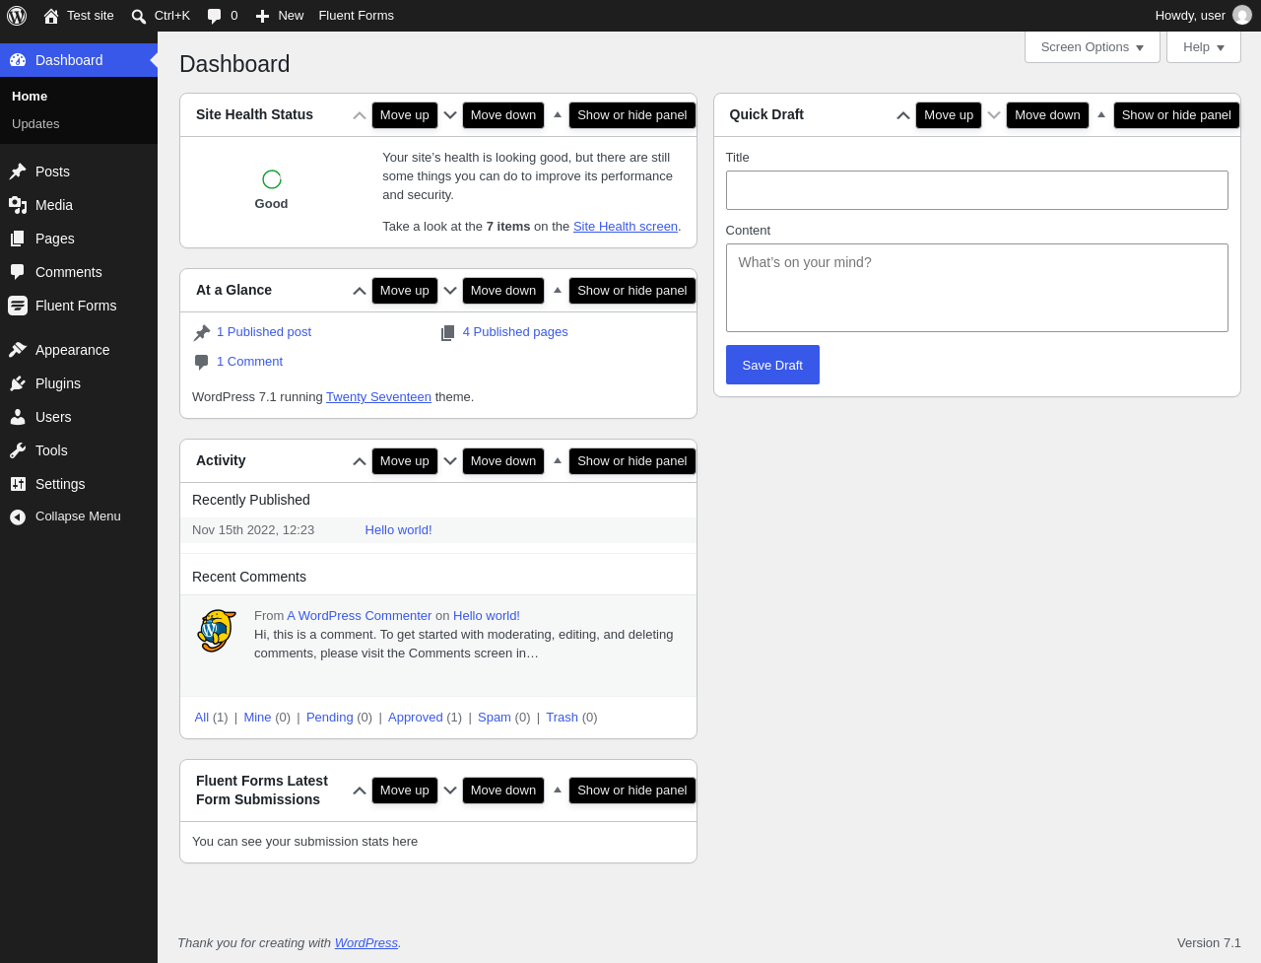Open the Appearance menu
Image resolution: width=1261 pixels, height=963 pixels.
pos(79,350)
